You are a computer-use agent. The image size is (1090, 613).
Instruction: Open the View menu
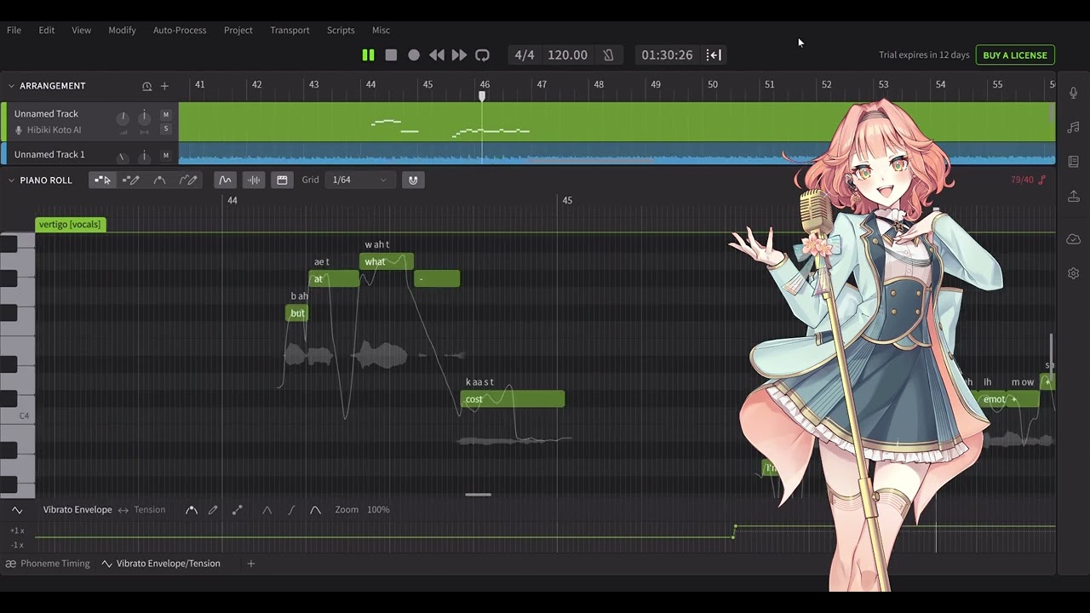coord(81,30)
